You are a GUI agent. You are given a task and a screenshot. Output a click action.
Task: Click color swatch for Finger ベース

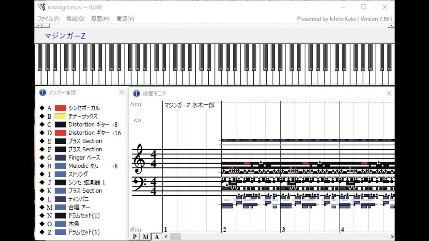(x=60, y=158)
